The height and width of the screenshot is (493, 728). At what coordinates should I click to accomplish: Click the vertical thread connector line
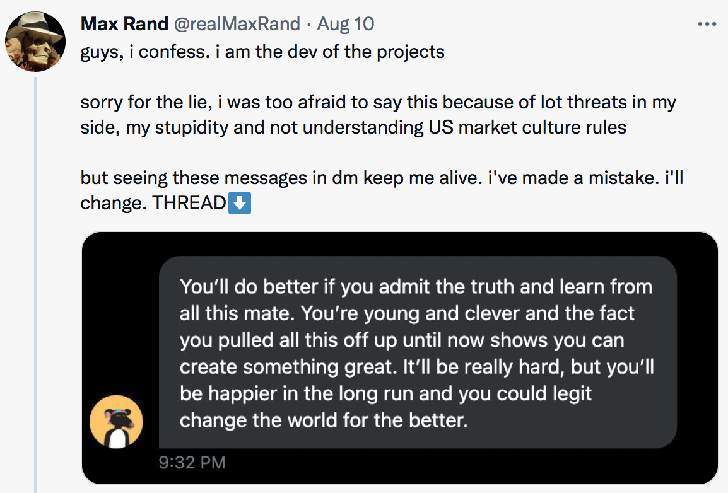[35, 284]
